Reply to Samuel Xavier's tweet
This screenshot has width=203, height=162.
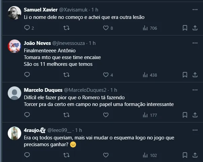[27, 28]
